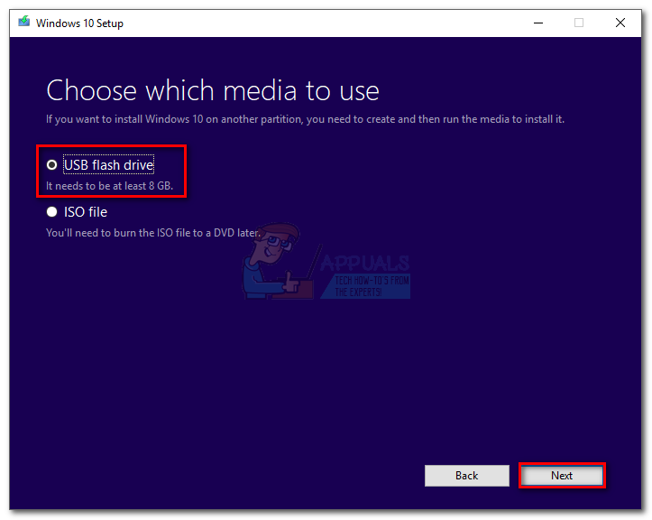Click the 'Choose which media to use' heading

tap(213, 90)
